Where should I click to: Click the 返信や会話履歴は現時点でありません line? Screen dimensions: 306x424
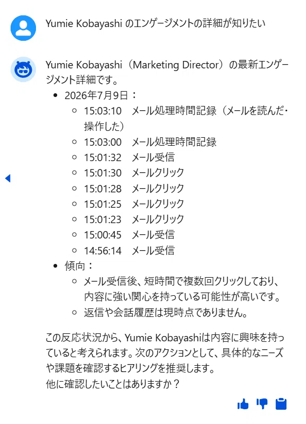[x=166, y=313]
